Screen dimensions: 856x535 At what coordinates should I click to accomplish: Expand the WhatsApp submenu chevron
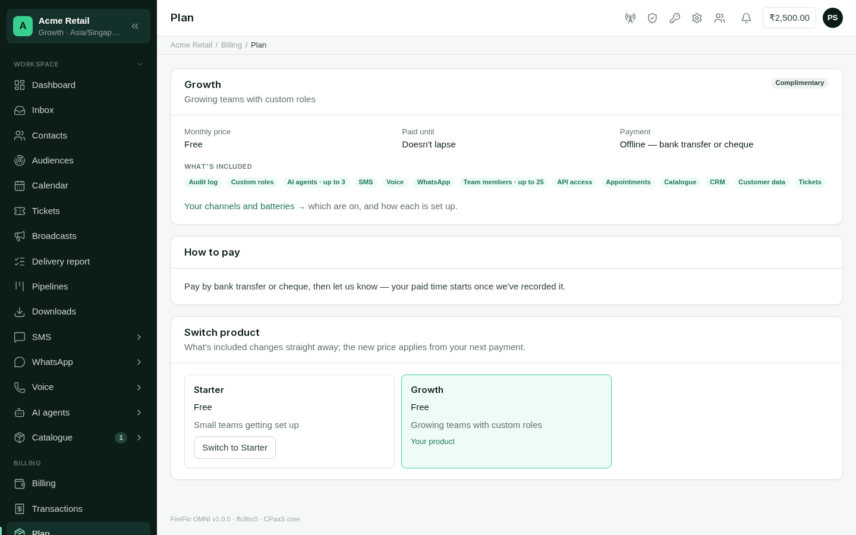point(139,362)
